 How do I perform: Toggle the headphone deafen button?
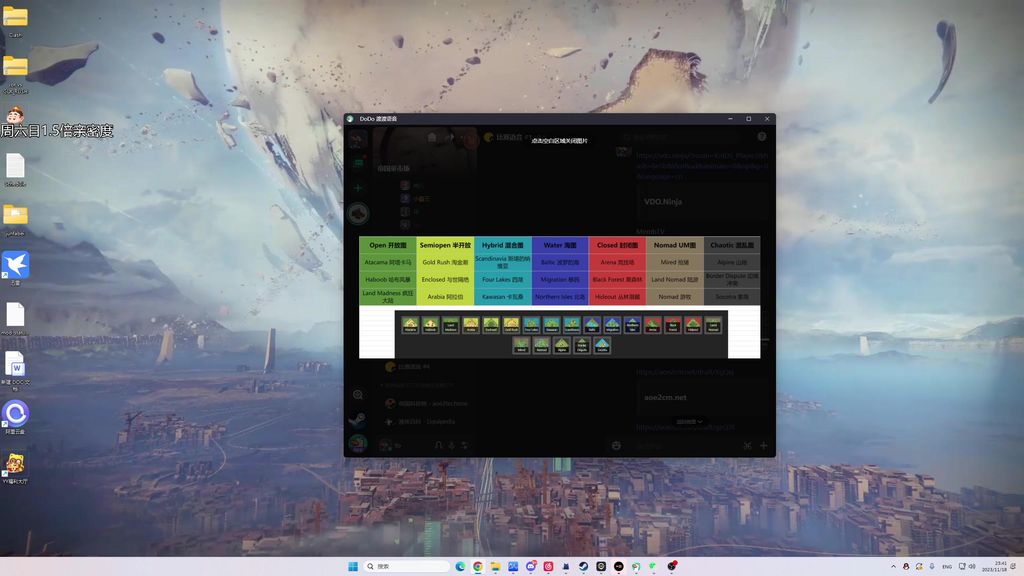(x=438, y=445)
